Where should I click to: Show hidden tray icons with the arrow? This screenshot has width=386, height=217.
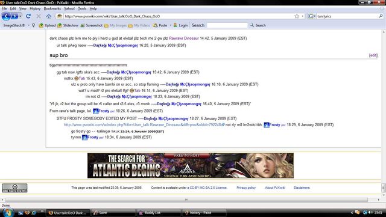point(352,213)
